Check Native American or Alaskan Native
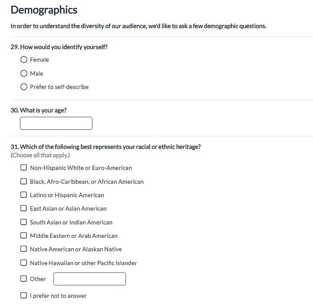Viewport: 313px width, 307px height. tap(24, 249)
